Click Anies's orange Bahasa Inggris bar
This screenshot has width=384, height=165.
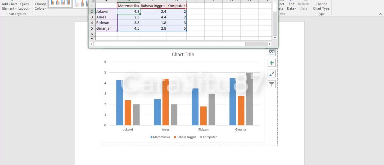[166, 102]
